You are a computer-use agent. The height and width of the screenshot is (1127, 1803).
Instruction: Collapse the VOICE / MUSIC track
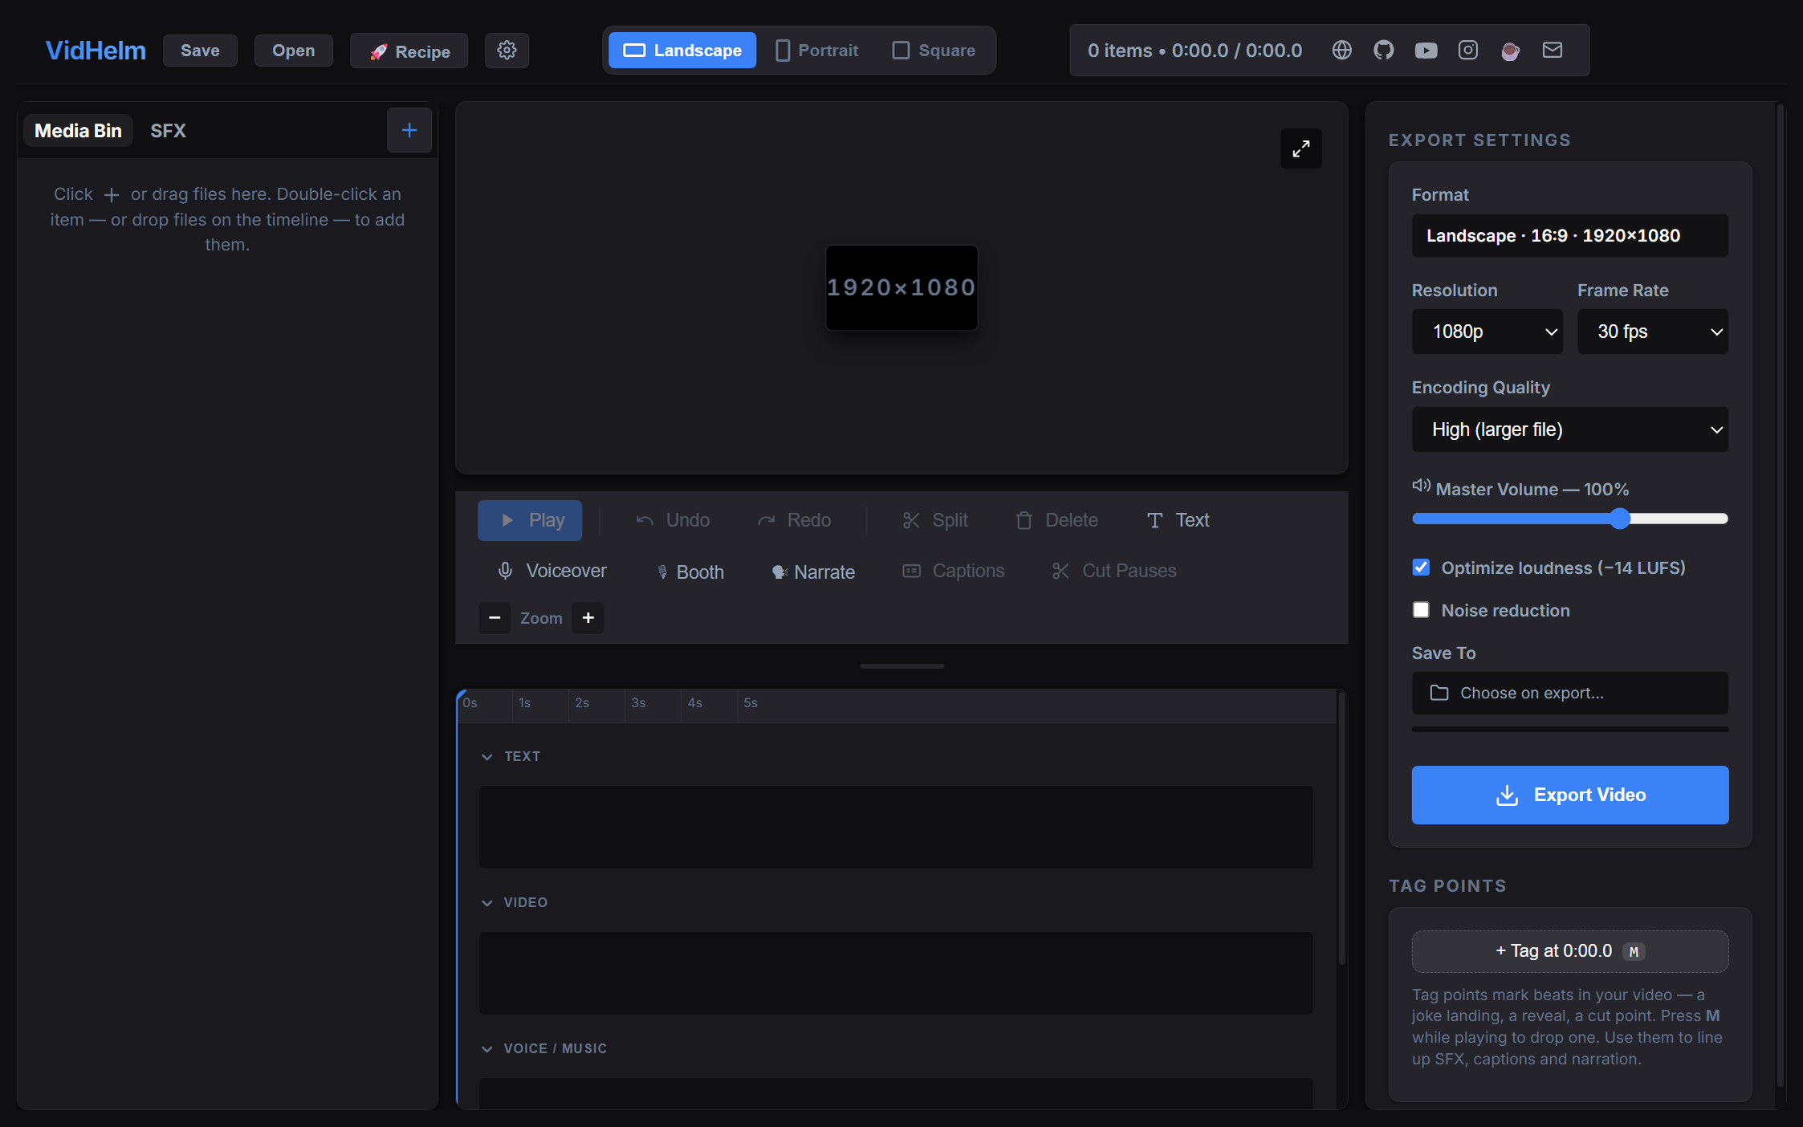click(486, 1049)
